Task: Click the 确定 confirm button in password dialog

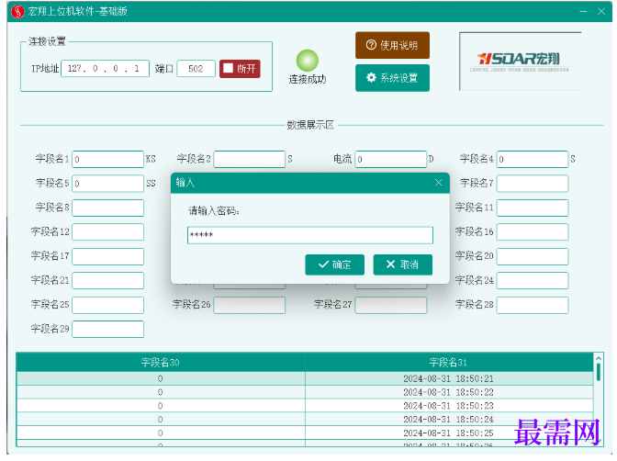Action: (334, 264)
